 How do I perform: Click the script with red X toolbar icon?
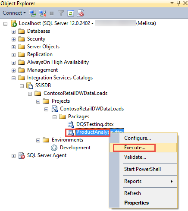tap(81, 13)
